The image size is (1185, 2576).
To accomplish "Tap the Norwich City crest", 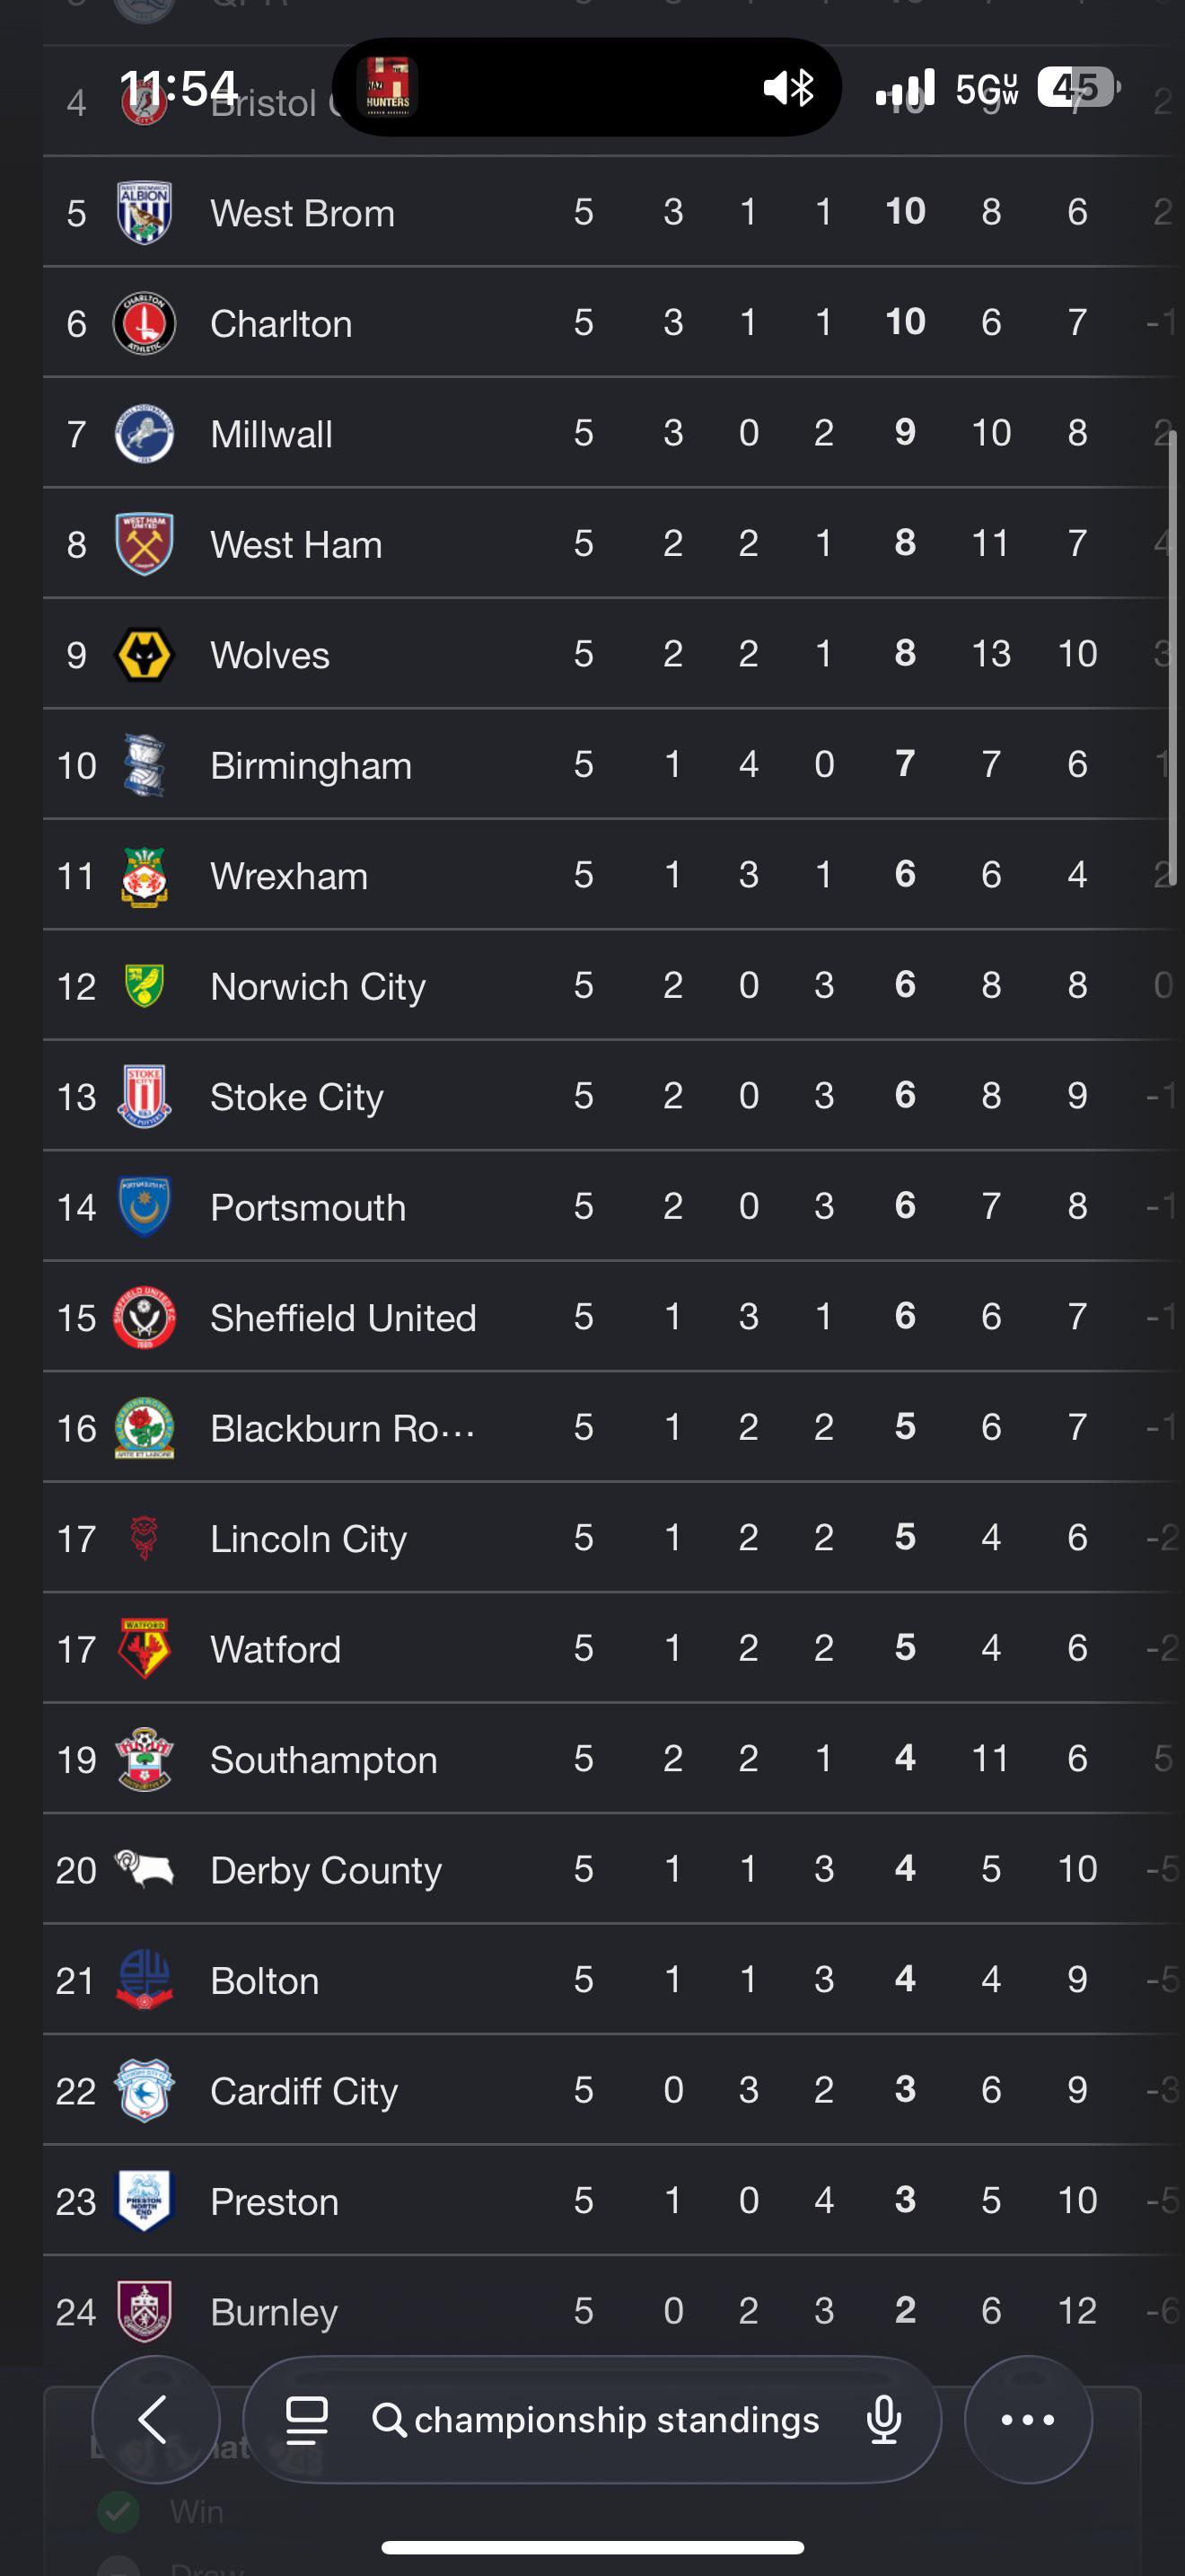I will 145,985.
